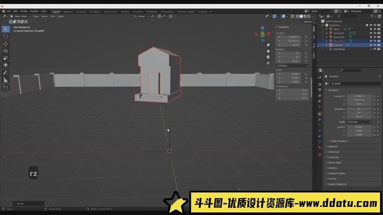Expand the Custom Properties panel
This screenshot has width=383, height=215.
[x=337, y=184]
